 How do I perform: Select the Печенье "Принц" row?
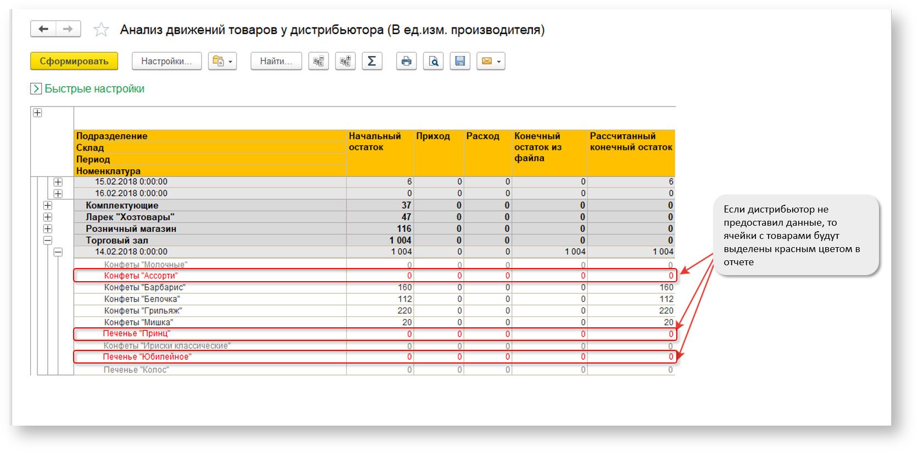pos(374,334)
